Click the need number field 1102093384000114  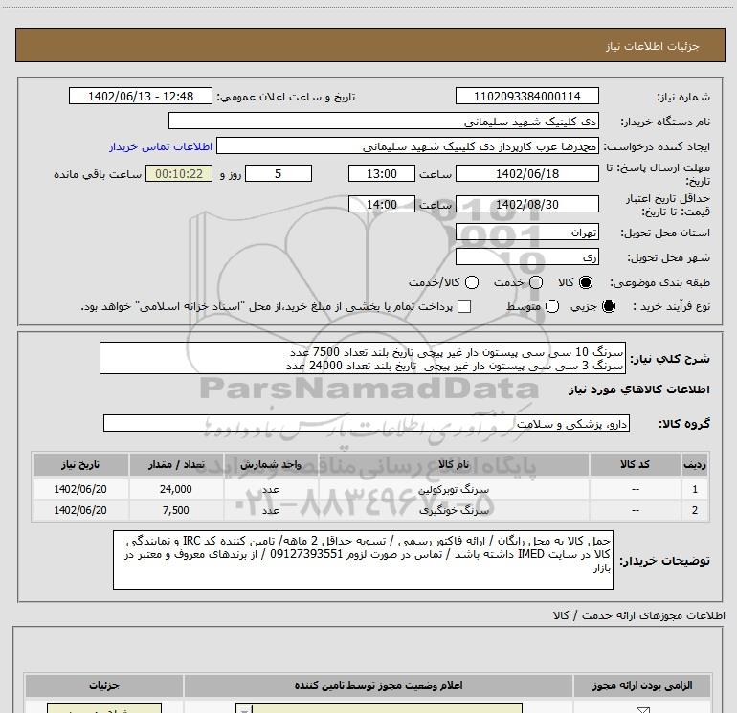[x=526, y=96]
